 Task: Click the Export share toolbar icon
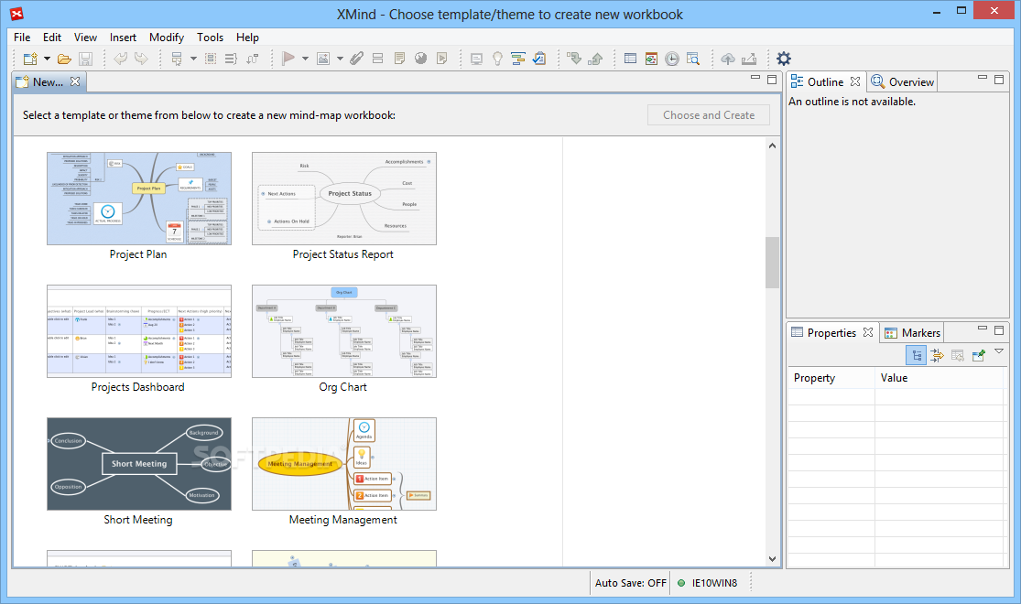click(749, 59)
